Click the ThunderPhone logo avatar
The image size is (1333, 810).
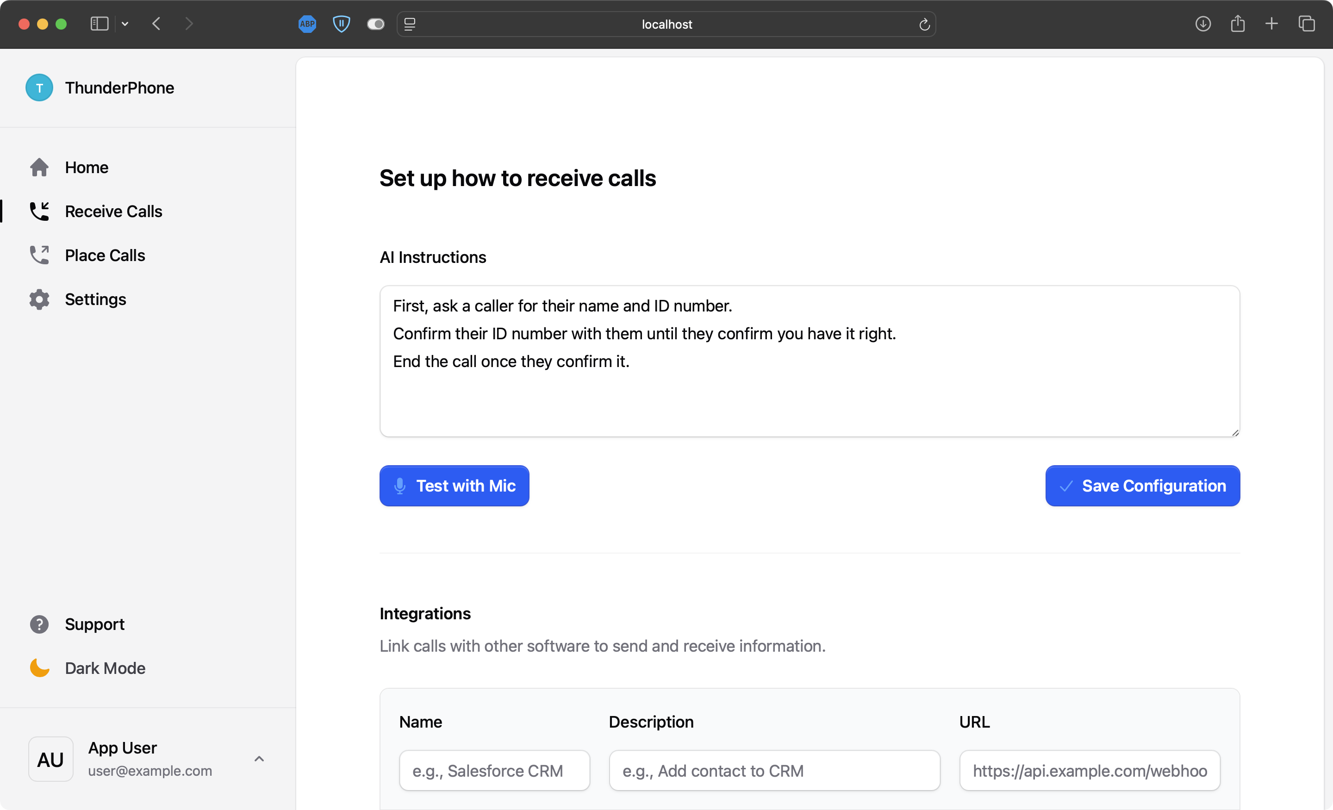tap(39, 87)
